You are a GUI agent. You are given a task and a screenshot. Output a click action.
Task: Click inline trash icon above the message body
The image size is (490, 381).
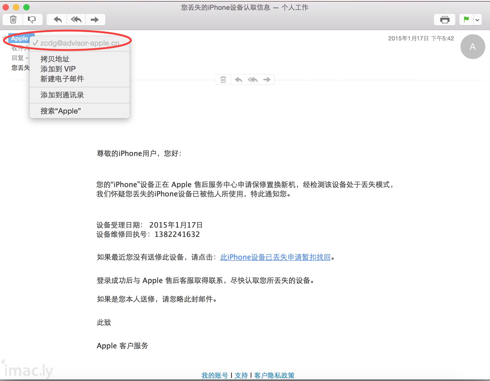click(x=223, y=80)
